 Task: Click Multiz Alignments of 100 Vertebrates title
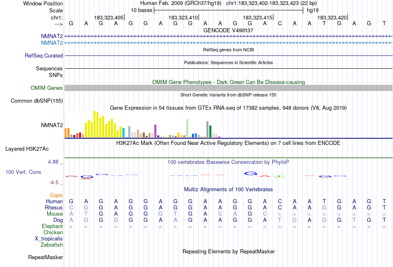coord(228,190)
